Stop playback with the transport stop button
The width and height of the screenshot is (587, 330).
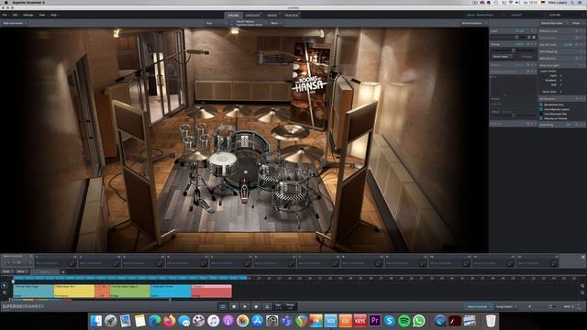(x=234, y=306)
